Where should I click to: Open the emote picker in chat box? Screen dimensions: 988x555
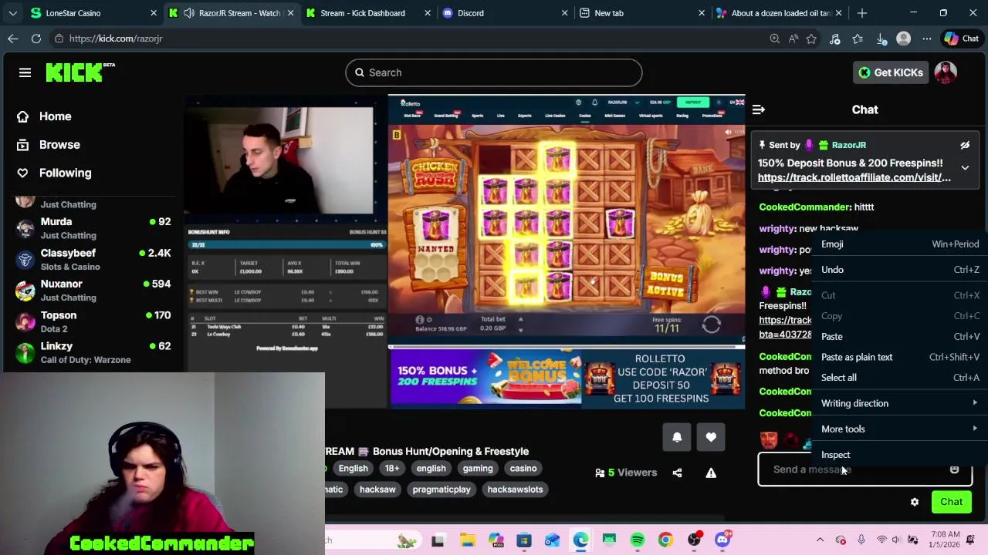pyautogui.click(x=954, y=469)
